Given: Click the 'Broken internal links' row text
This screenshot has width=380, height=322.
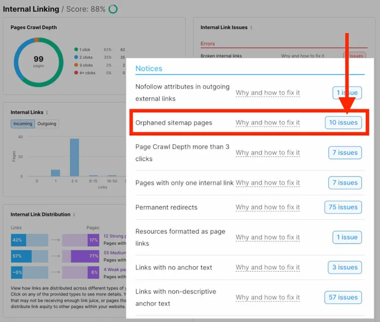Looking at the screenshot, I should click(x=221, y=56).
